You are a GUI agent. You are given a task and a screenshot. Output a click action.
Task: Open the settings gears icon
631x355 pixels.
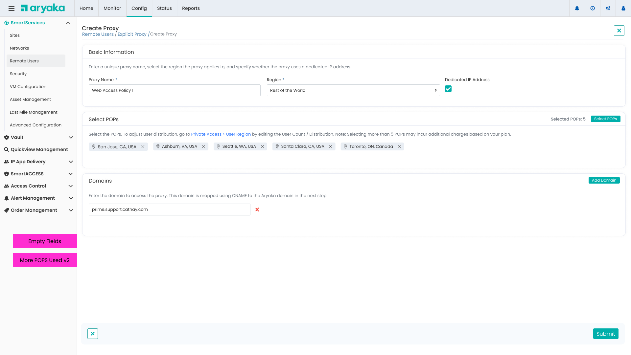point(608,9)
